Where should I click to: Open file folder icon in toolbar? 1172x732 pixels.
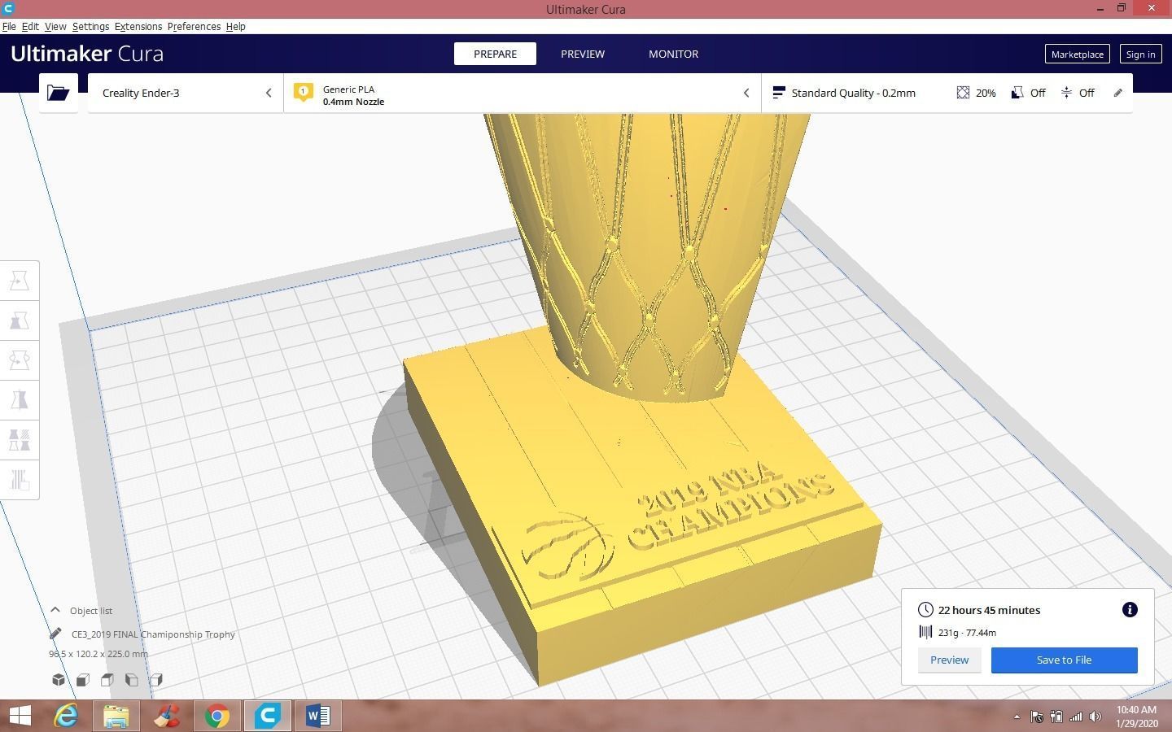click(58, 93)
